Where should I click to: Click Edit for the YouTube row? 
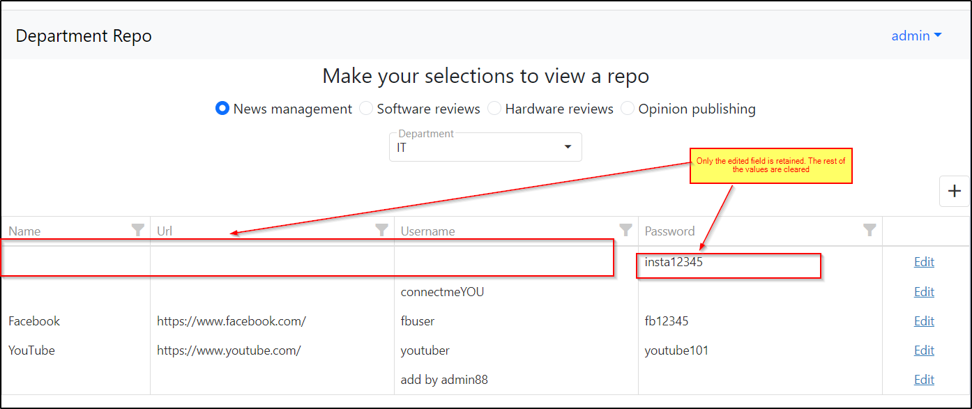(924, 350)
